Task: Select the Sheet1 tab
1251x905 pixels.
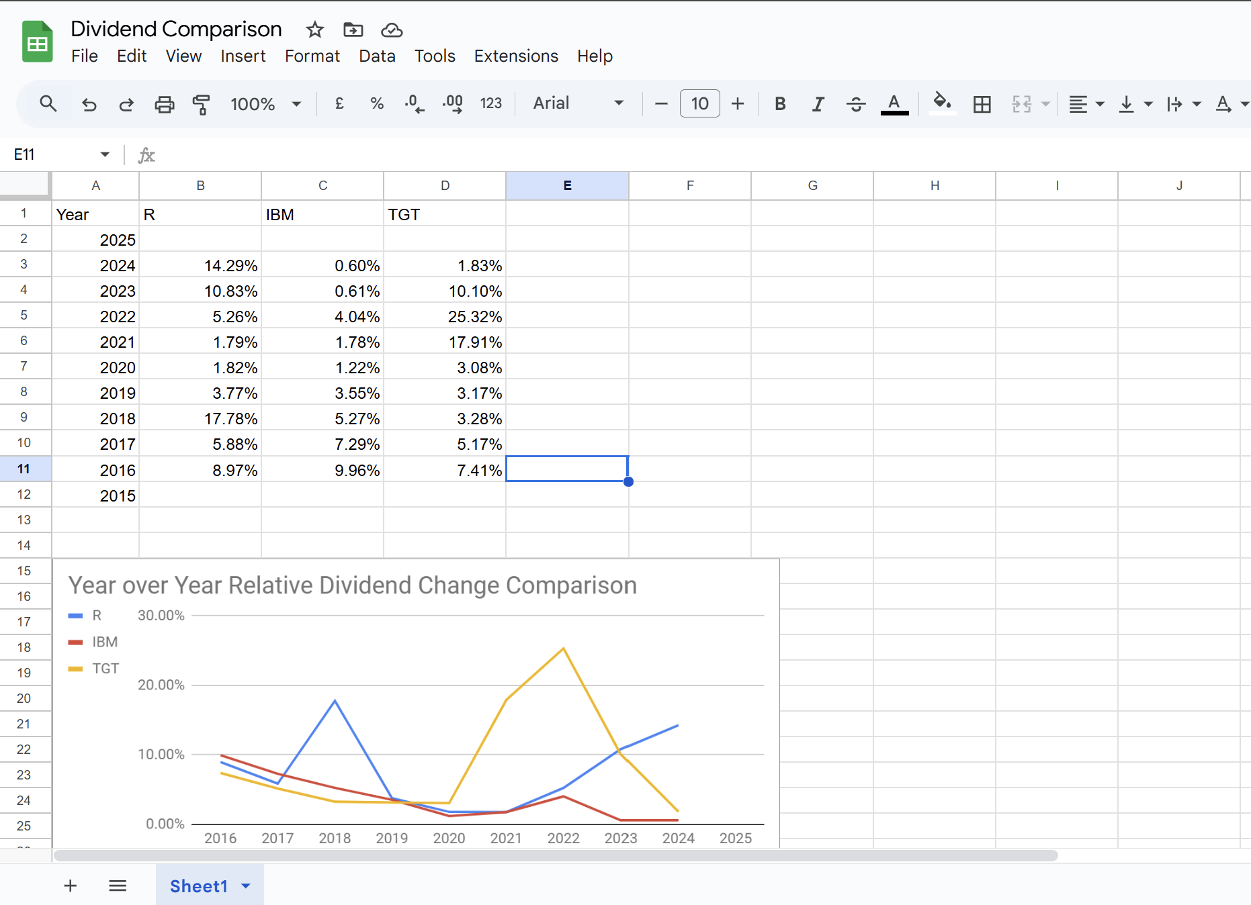Action: coord(199,886)
